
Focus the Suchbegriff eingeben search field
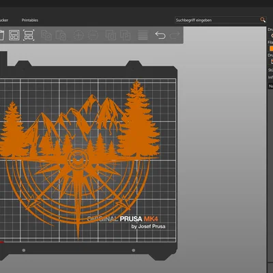[x=217, y=20]
